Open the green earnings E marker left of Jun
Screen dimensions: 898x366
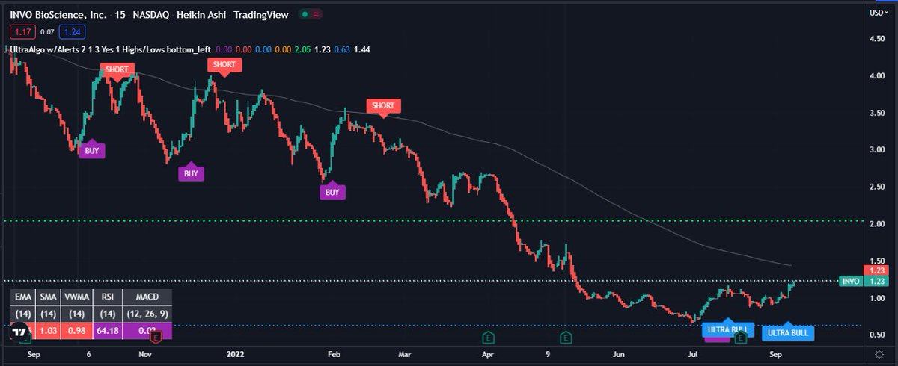tap(567, 338)
